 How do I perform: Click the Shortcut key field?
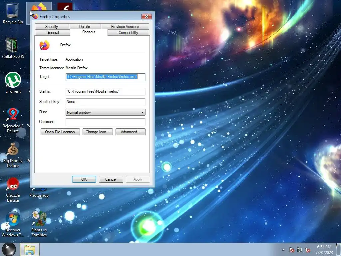point(106,102)
